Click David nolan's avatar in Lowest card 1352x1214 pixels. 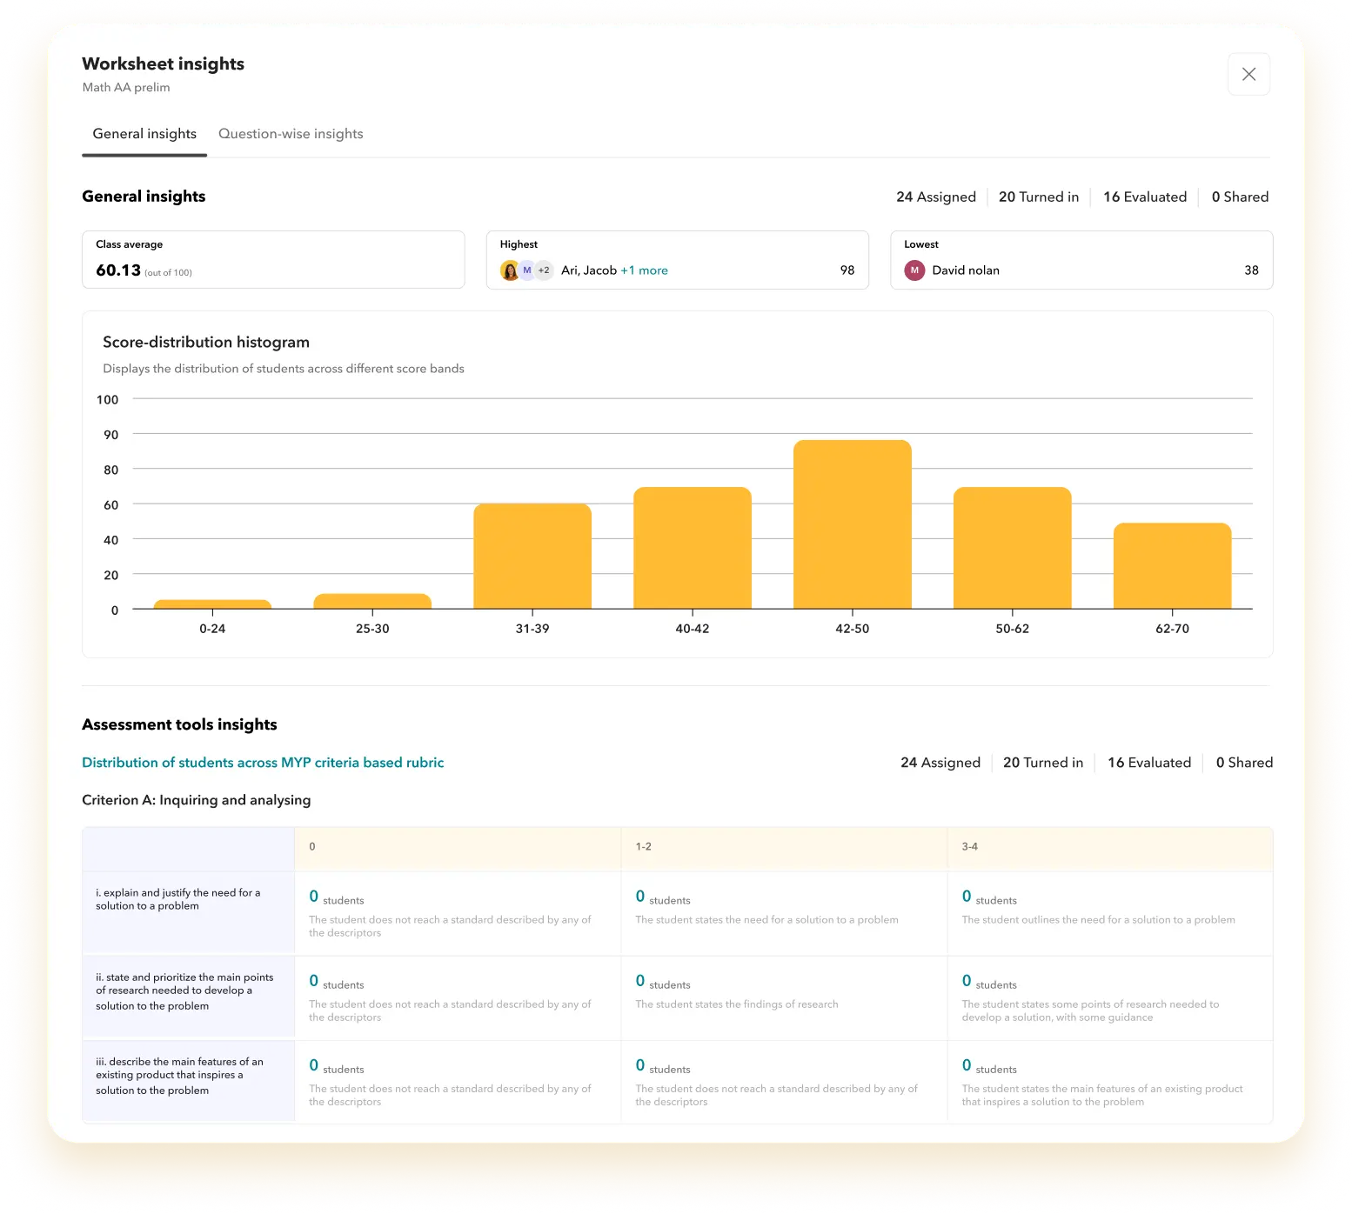(914, 270)
